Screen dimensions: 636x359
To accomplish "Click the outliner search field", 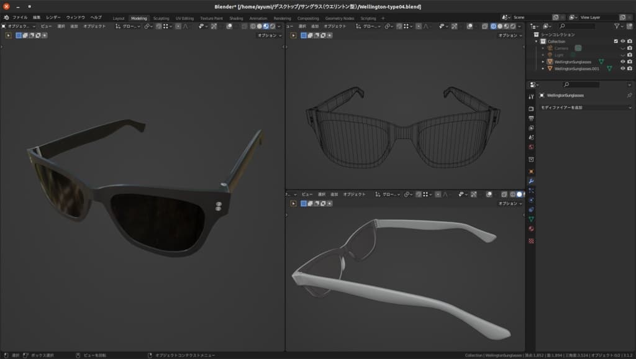I will coord(582,26).
